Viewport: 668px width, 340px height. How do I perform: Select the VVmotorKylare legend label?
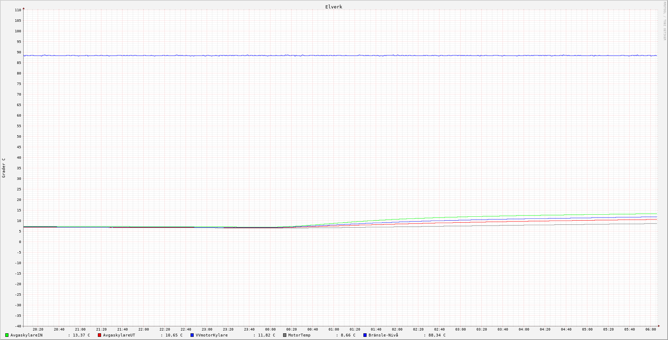pyautogui.click(x=212, y=335)
